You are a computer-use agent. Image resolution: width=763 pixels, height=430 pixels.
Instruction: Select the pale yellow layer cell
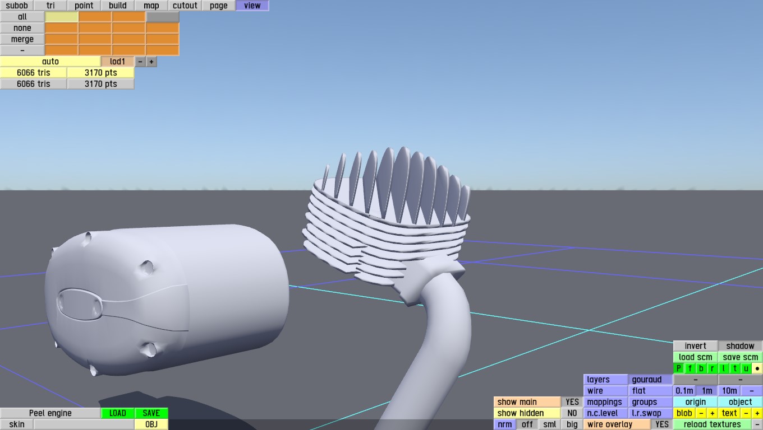coord(62,17)
